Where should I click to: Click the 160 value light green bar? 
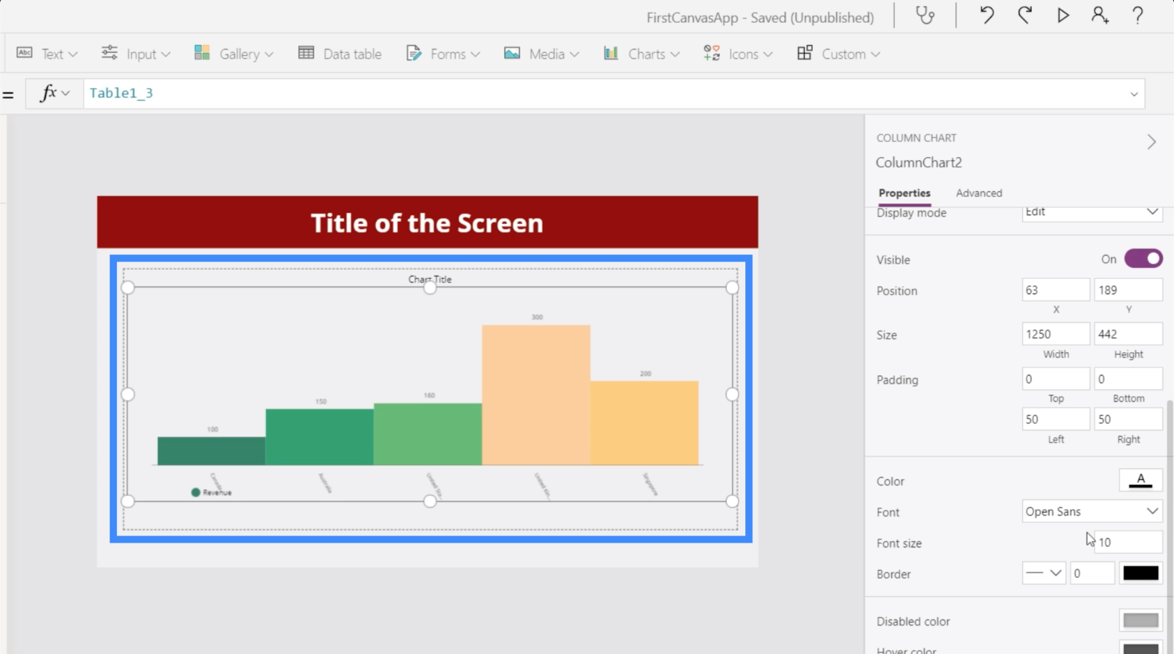(428, 434)
